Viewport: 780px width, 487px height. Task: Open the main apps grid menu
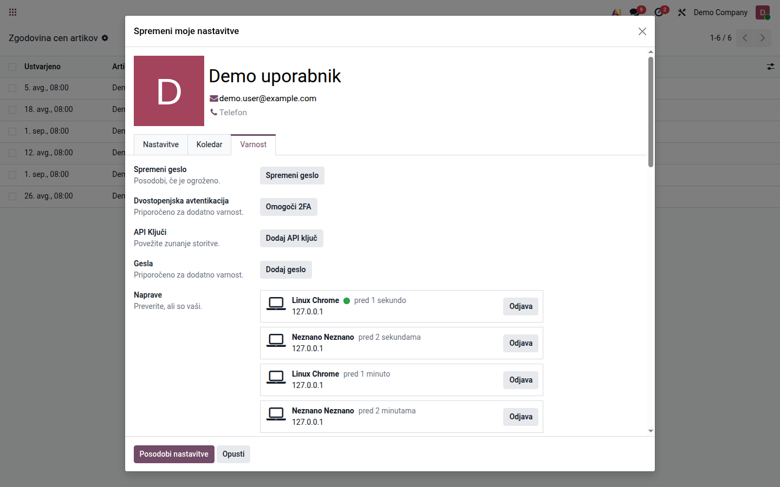[x=13, y=12]
